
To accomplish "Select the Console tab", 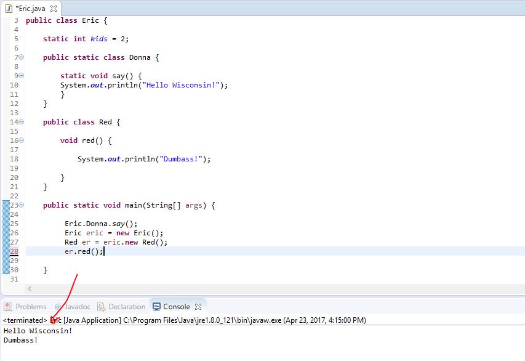I will [177, 307].
